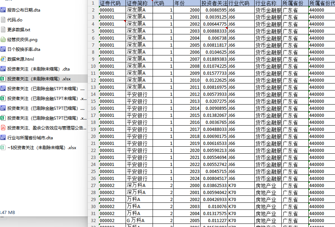Select row number 14 in the spreadsheet
Screen dimensions: 335x227
pyautogui.click(x=93, y=94)
